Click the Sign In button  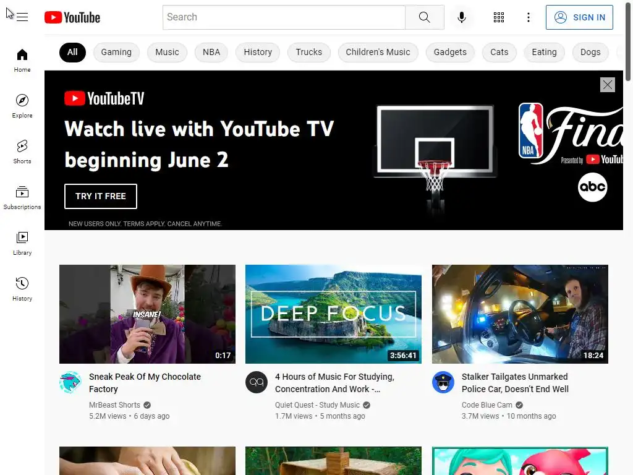pyautogui.click(x=579, y=17)
